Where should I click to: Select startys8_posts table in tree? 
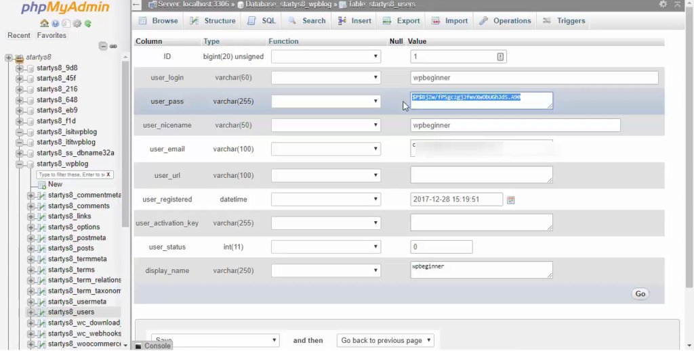(x=70, y=248)
